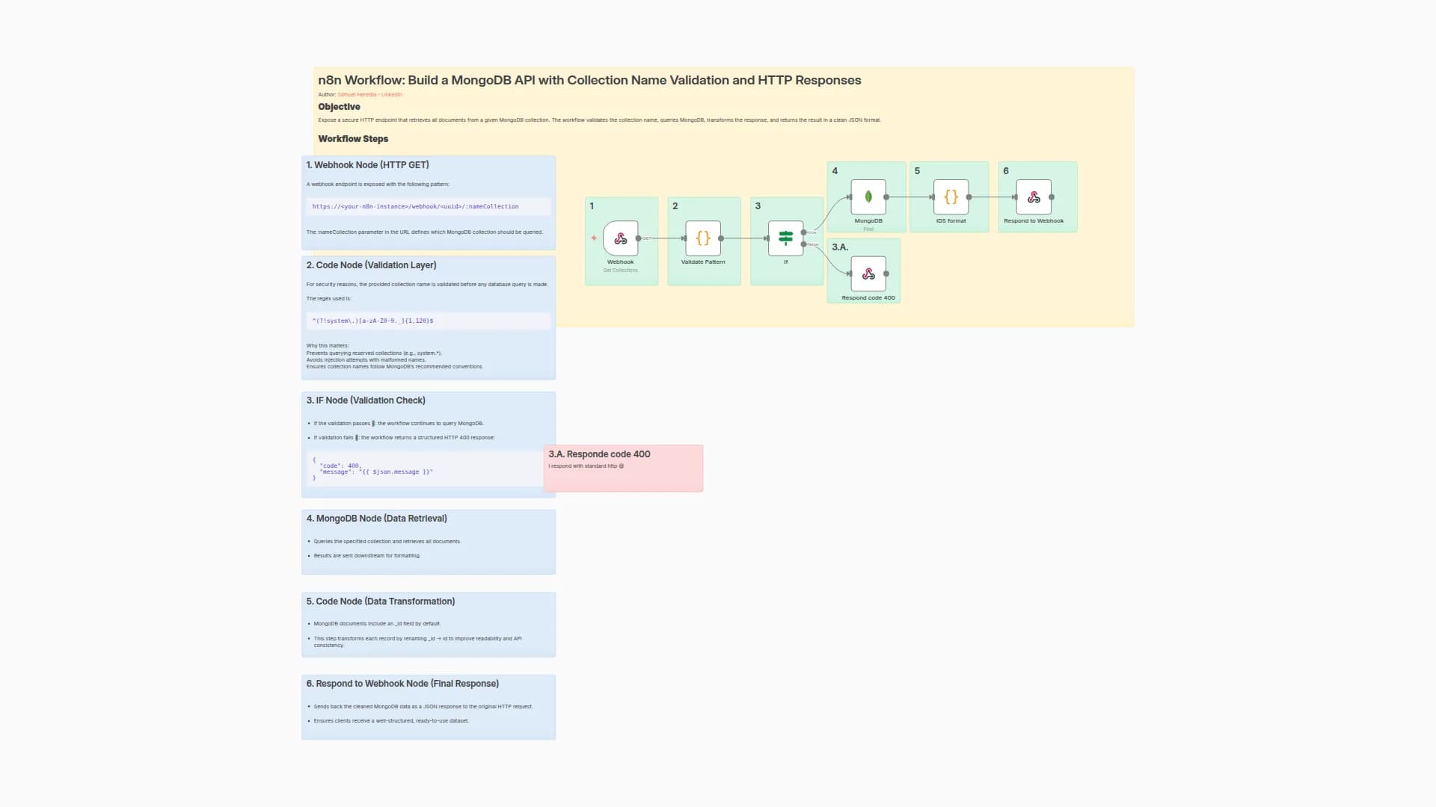The image size is (1436, 807).
Task: Click the 'Objective' heading
Action: 339,106
